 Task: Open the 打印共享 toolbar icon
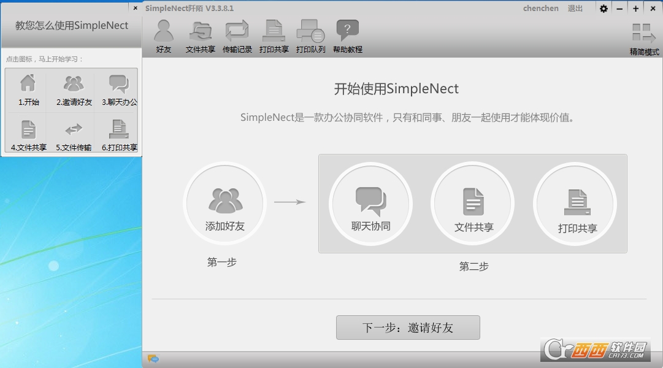(x=274, y=36)
